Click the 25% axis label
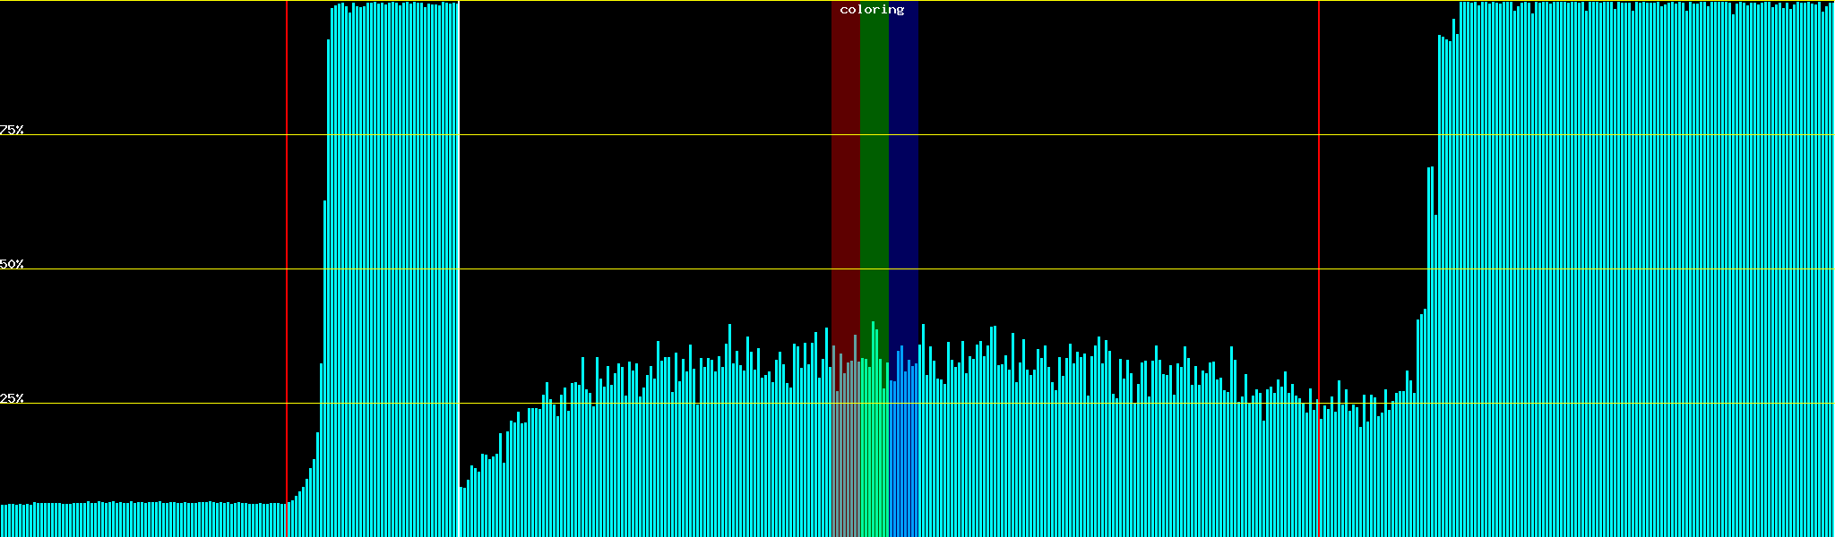 pyautogui.click(x=12, y=398)
